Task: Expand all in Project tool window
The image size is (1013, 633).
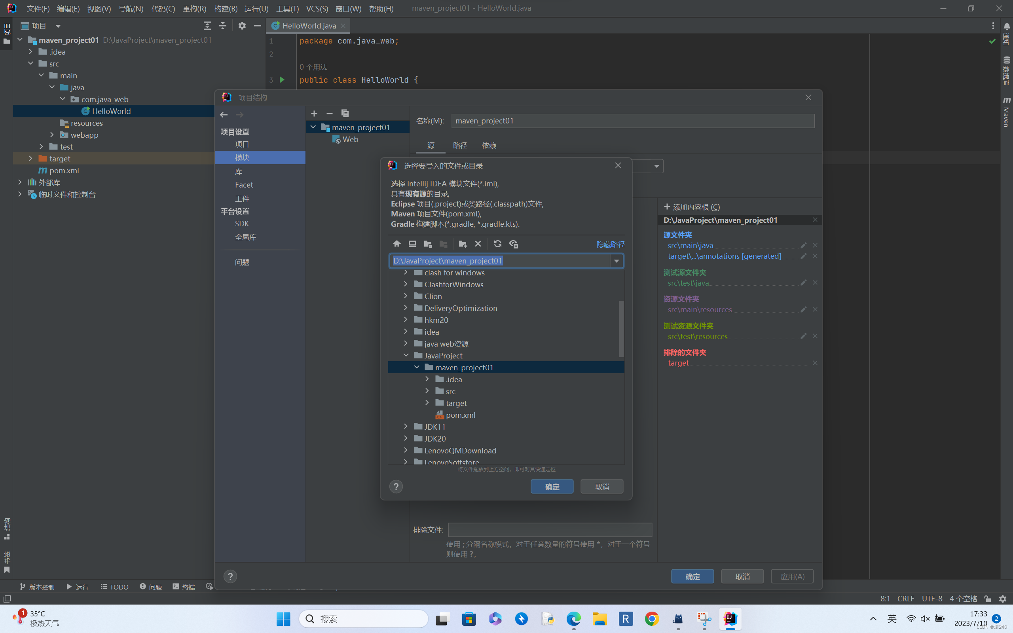Action: [x=207, y=26]
